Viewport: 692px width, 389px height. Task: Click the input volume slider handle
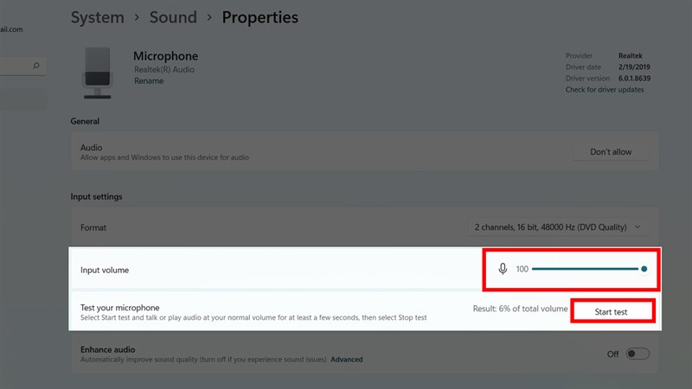click(644, 269)
